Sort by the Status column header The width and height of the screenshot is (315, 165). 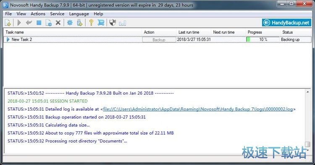(296, 32)
